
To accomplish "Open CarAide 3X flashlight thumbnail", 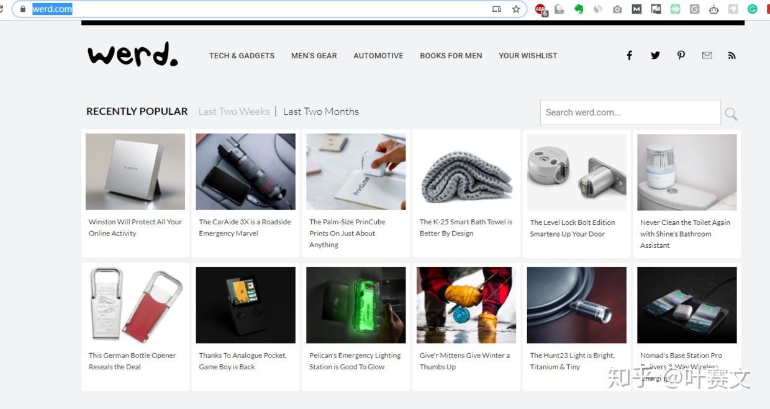I will [245, 172].
